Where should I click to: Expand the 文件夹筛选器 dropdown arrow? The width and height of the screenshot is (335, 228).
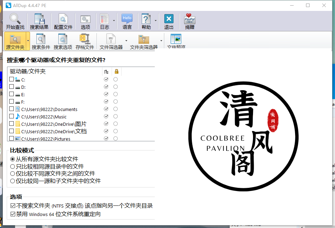[x=161, y=41]
